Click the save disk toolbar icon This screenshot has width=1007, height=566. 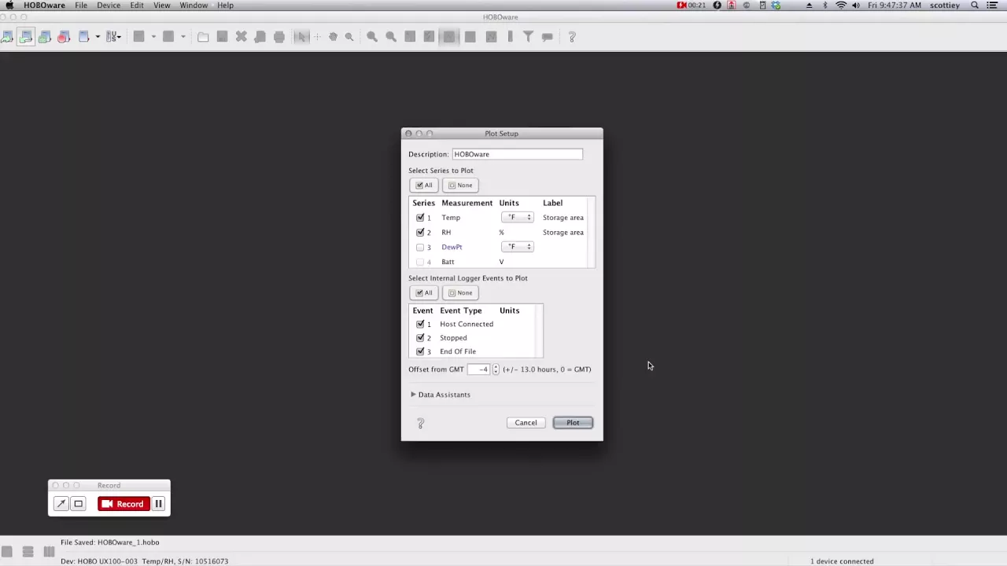coord(222,36)
